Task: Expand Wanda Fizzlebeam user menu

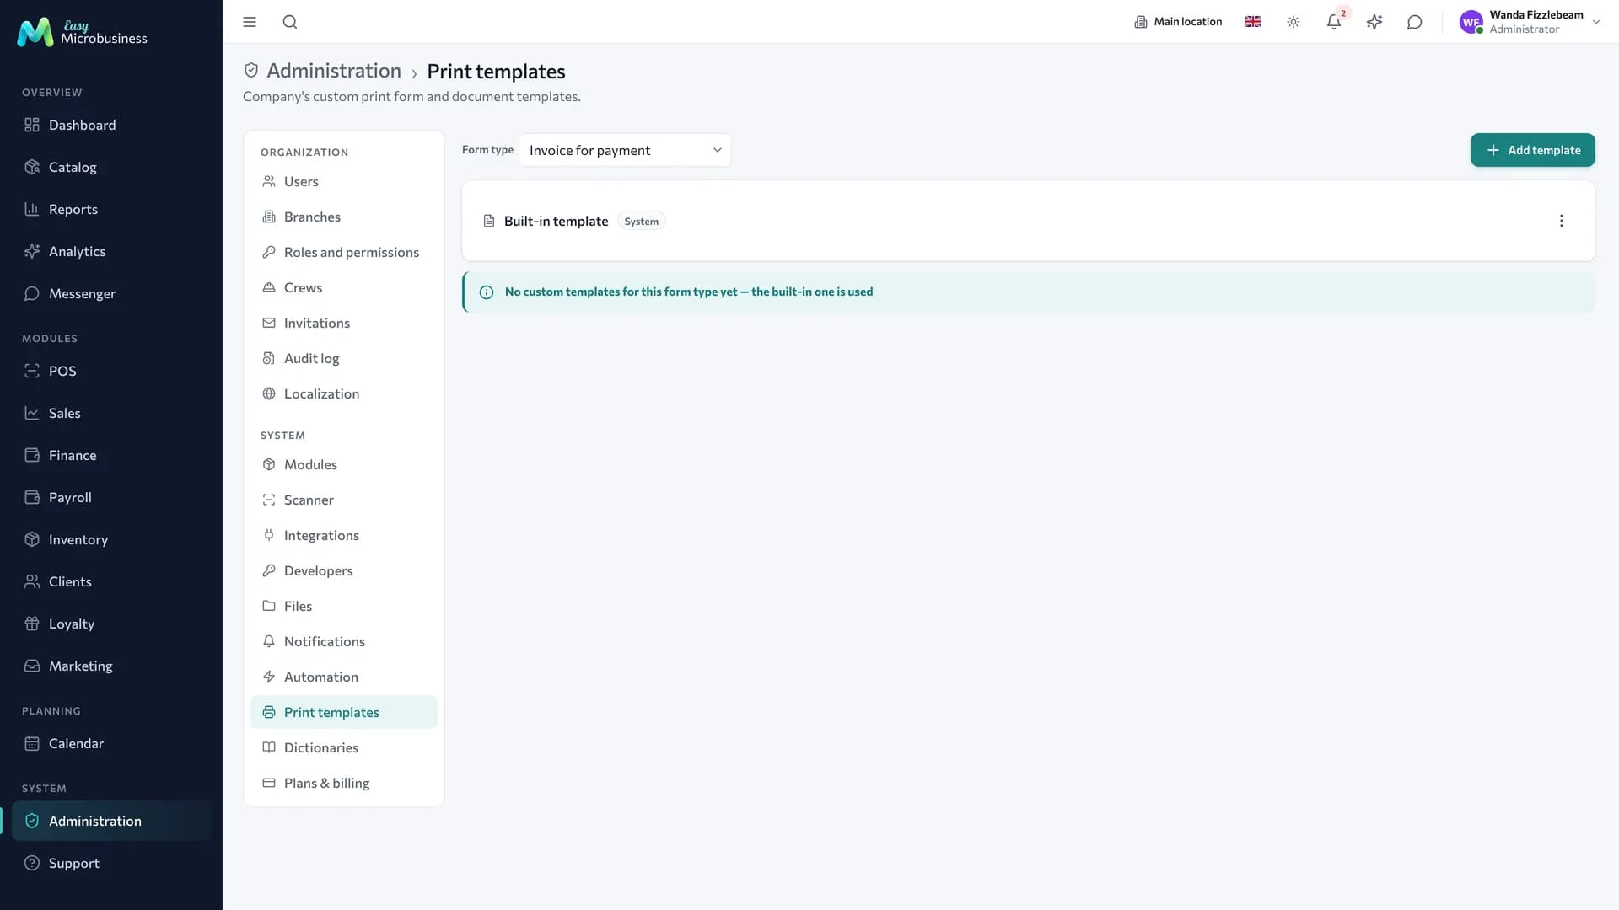Action: pyautogui.click(x=1530, y=22)
